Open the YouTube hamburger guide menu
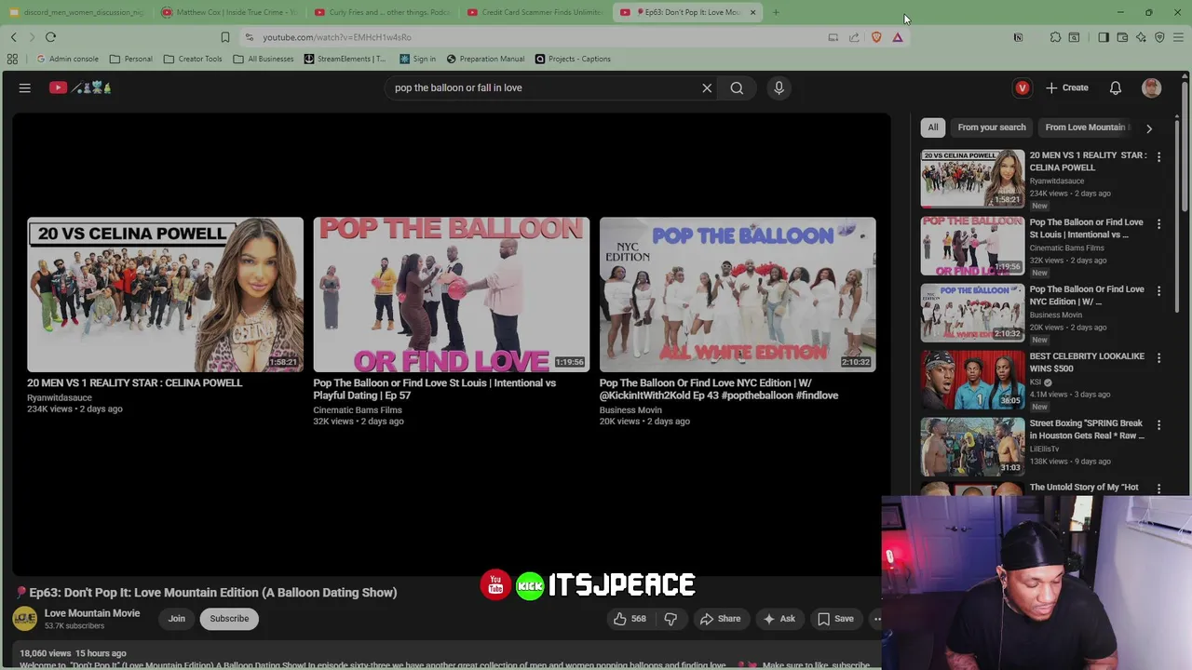The image size is (1192, 670). [25, 87]
